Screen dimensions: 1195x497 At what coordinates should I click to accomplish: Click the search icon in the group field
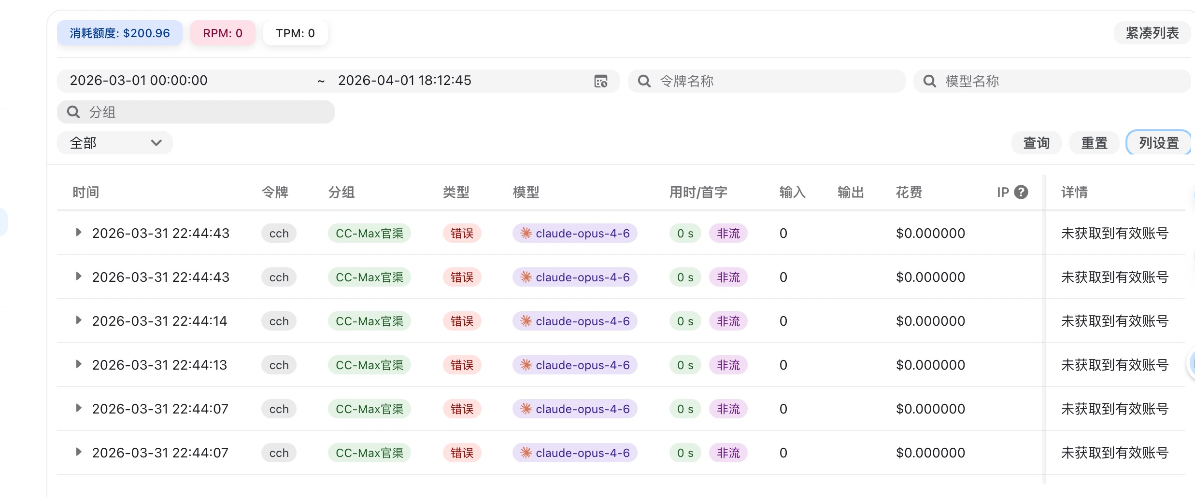[x=73, y=112]
